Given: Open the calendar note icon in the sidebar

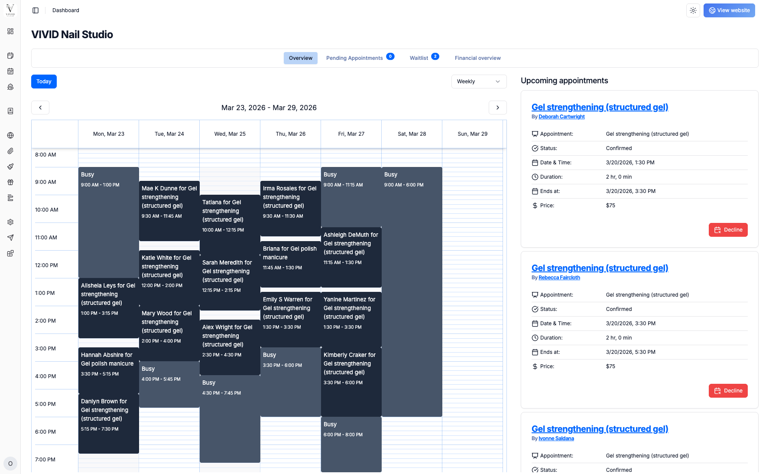Looking at the screenshot, I should point(10,56).
